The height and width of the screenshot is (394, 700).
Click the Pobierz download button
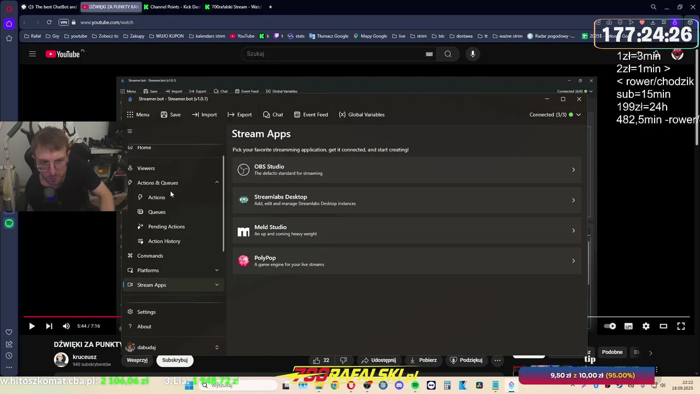[424, 360]
